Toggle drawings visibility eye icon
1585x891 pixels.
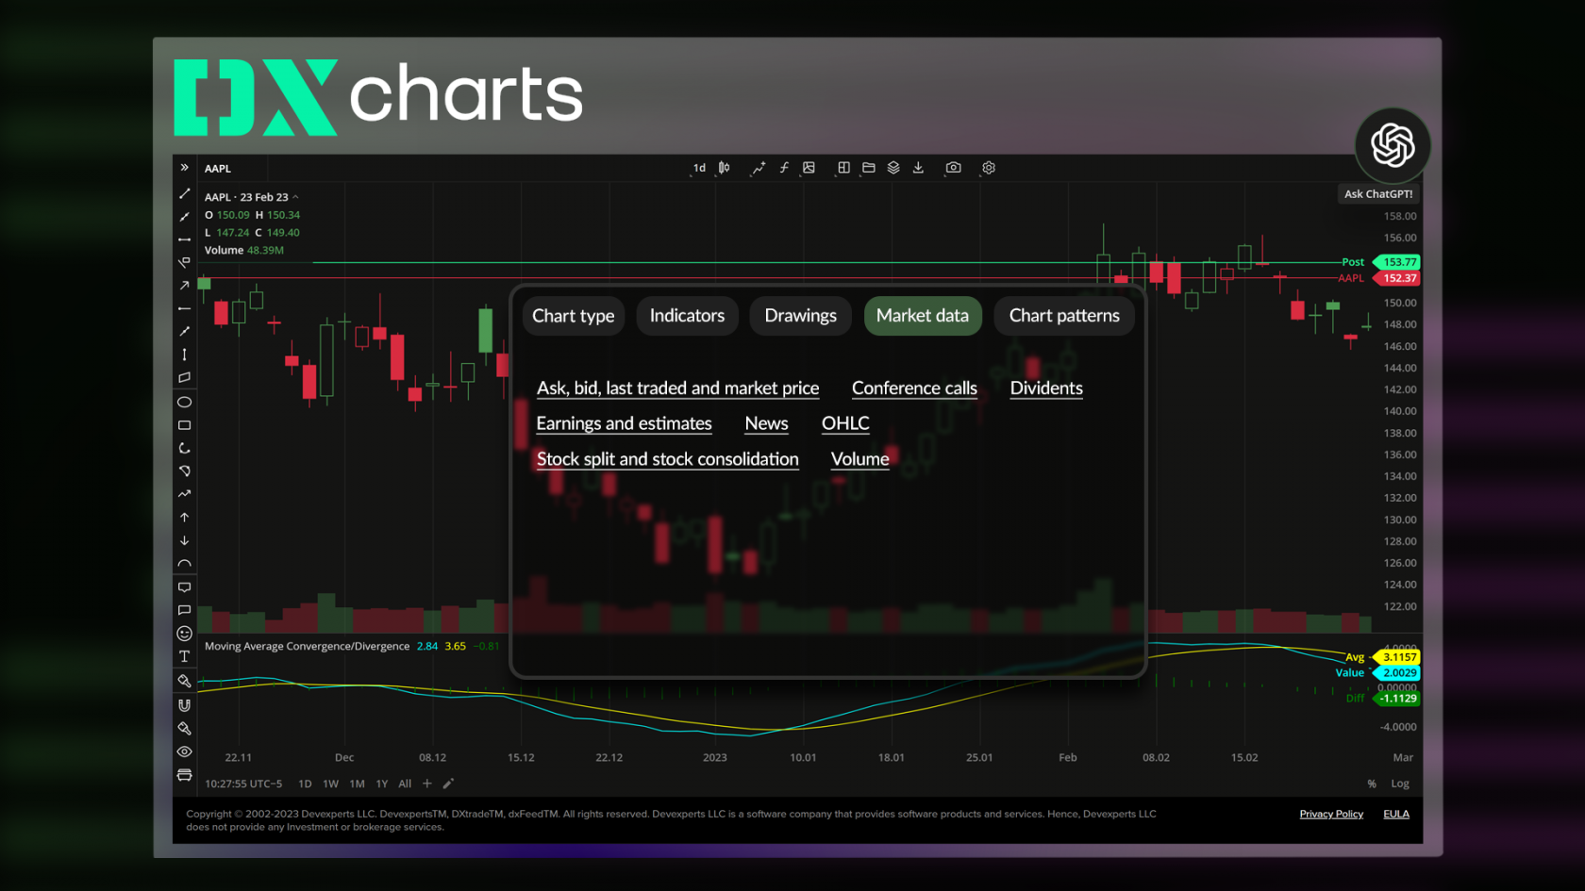coord(185,751)
